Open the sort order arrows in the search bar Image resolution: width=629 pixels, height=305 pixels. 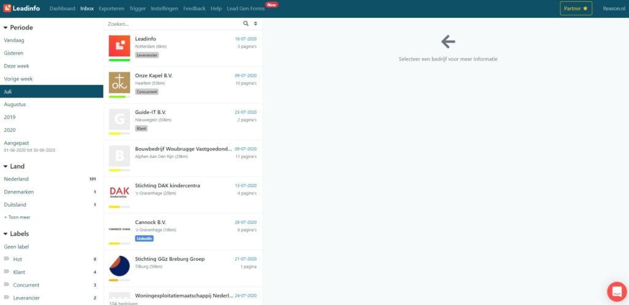pyautogui.click(x=256, y=24)
